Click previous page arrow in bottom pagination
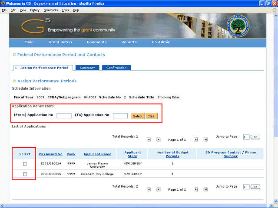The image size is (278, 208). click(158, 189)
